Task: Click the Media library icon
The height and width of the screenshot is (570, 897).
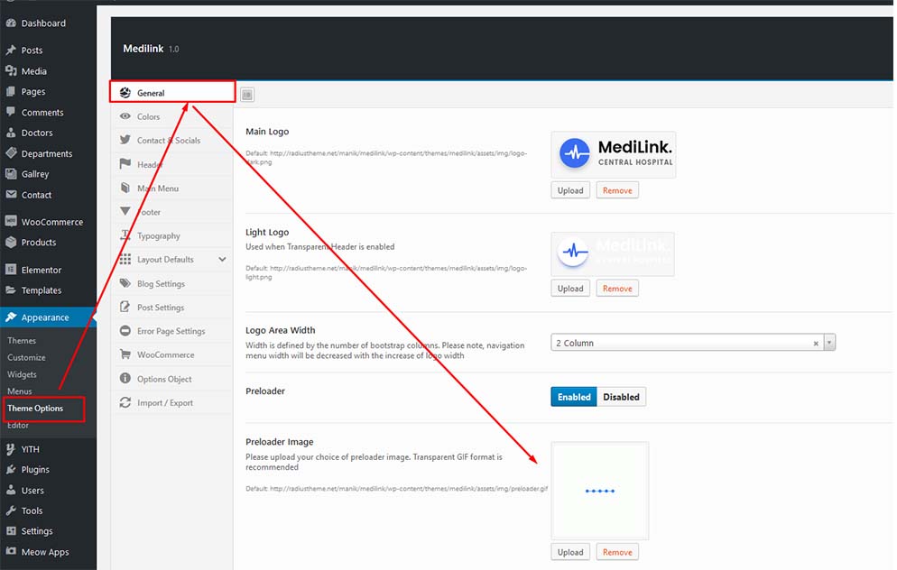Action: point(11,71)
